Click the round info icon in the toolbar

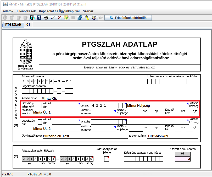(94, 18)
